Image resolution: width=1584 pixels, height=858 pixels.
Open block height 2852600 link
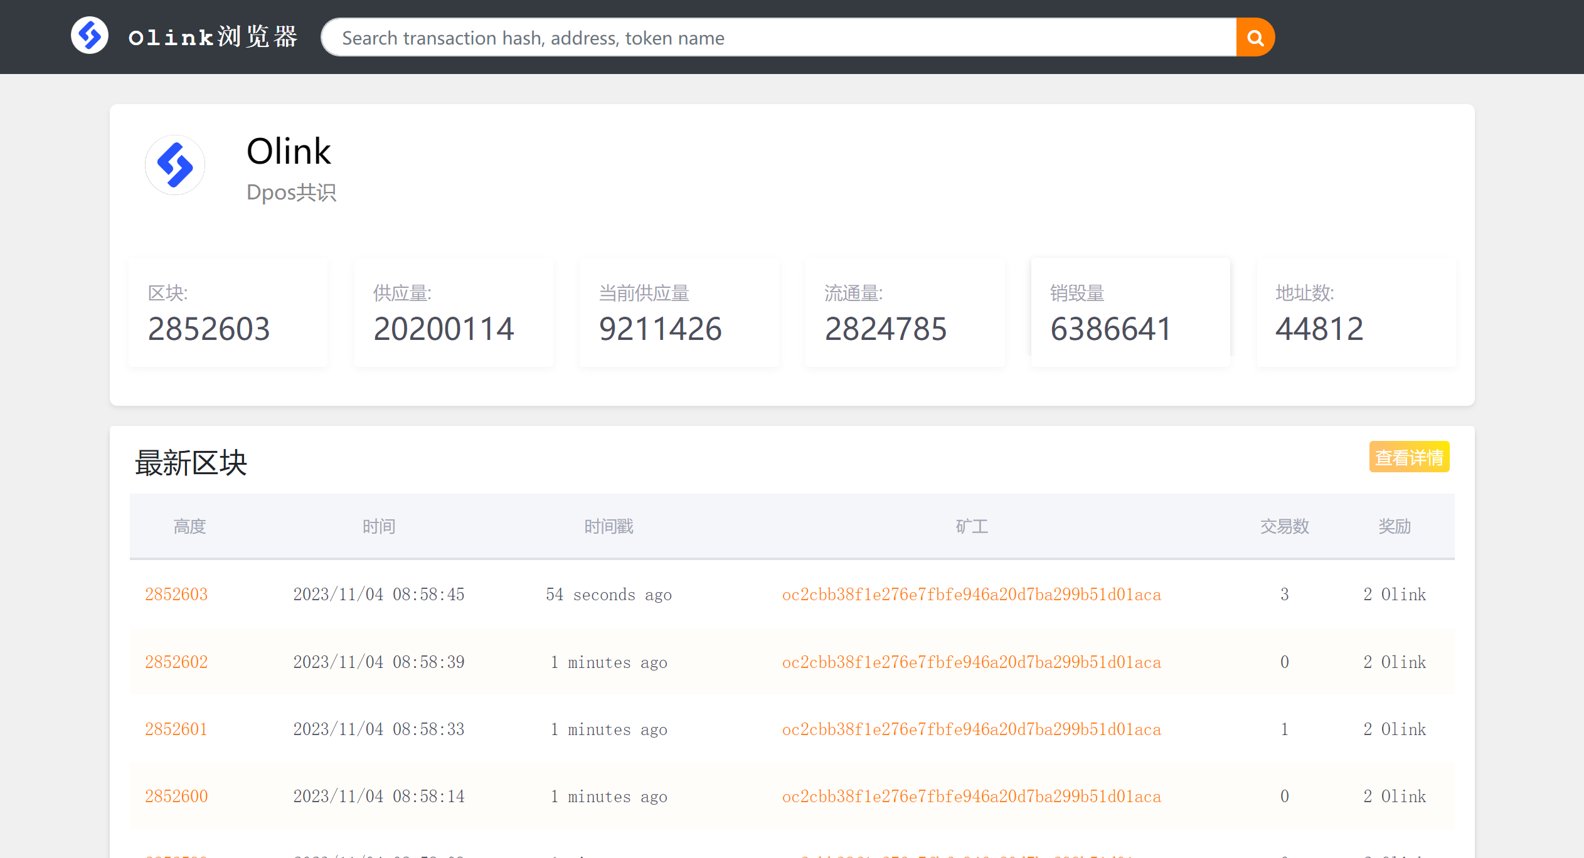pyautogui.click(x=176, y=797)
